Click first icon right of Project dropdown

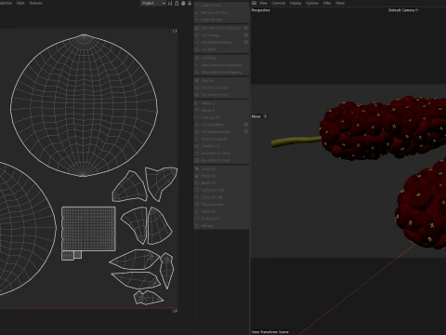170,3
